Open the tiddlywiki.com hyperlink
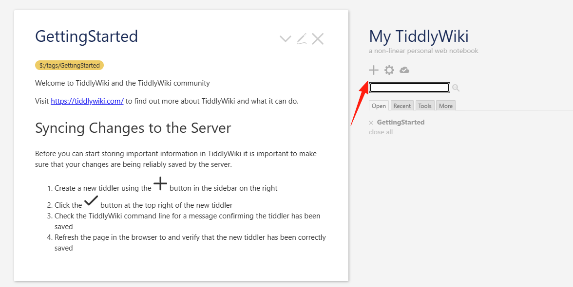Image resolution: width=573 pixels, height=287 pixels. point(87,101)
